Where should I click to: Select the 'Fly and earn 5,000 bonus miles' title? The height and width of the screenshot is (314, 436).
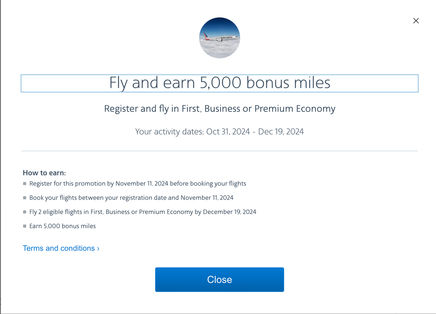[219, 83]
